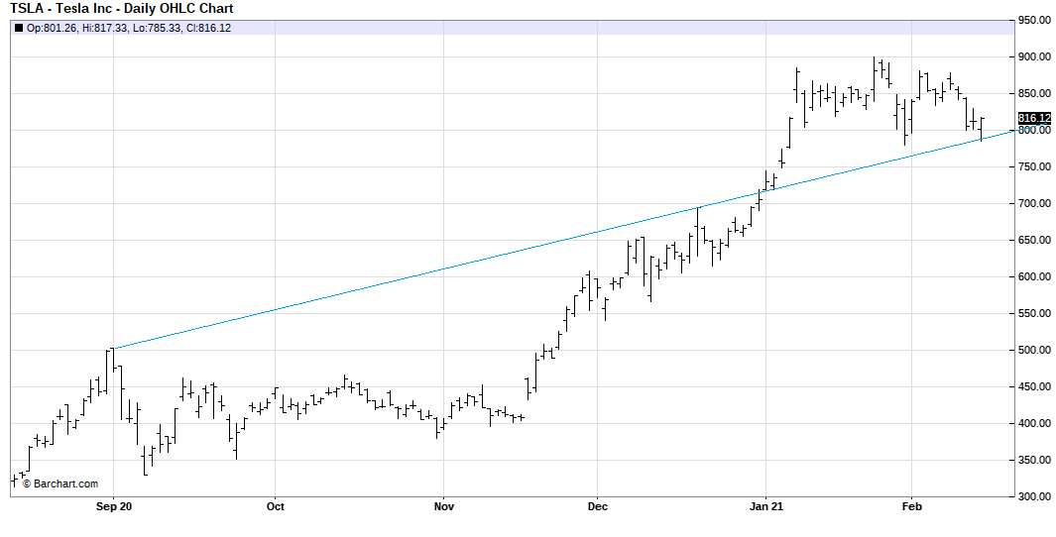Click the Jan 21 date axis label
This screenshot has width=1056, height=537.
pyautogui.click(x=765, y=506)
